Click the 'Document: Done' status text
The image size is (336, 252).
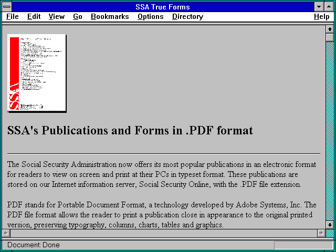point(34,245)
